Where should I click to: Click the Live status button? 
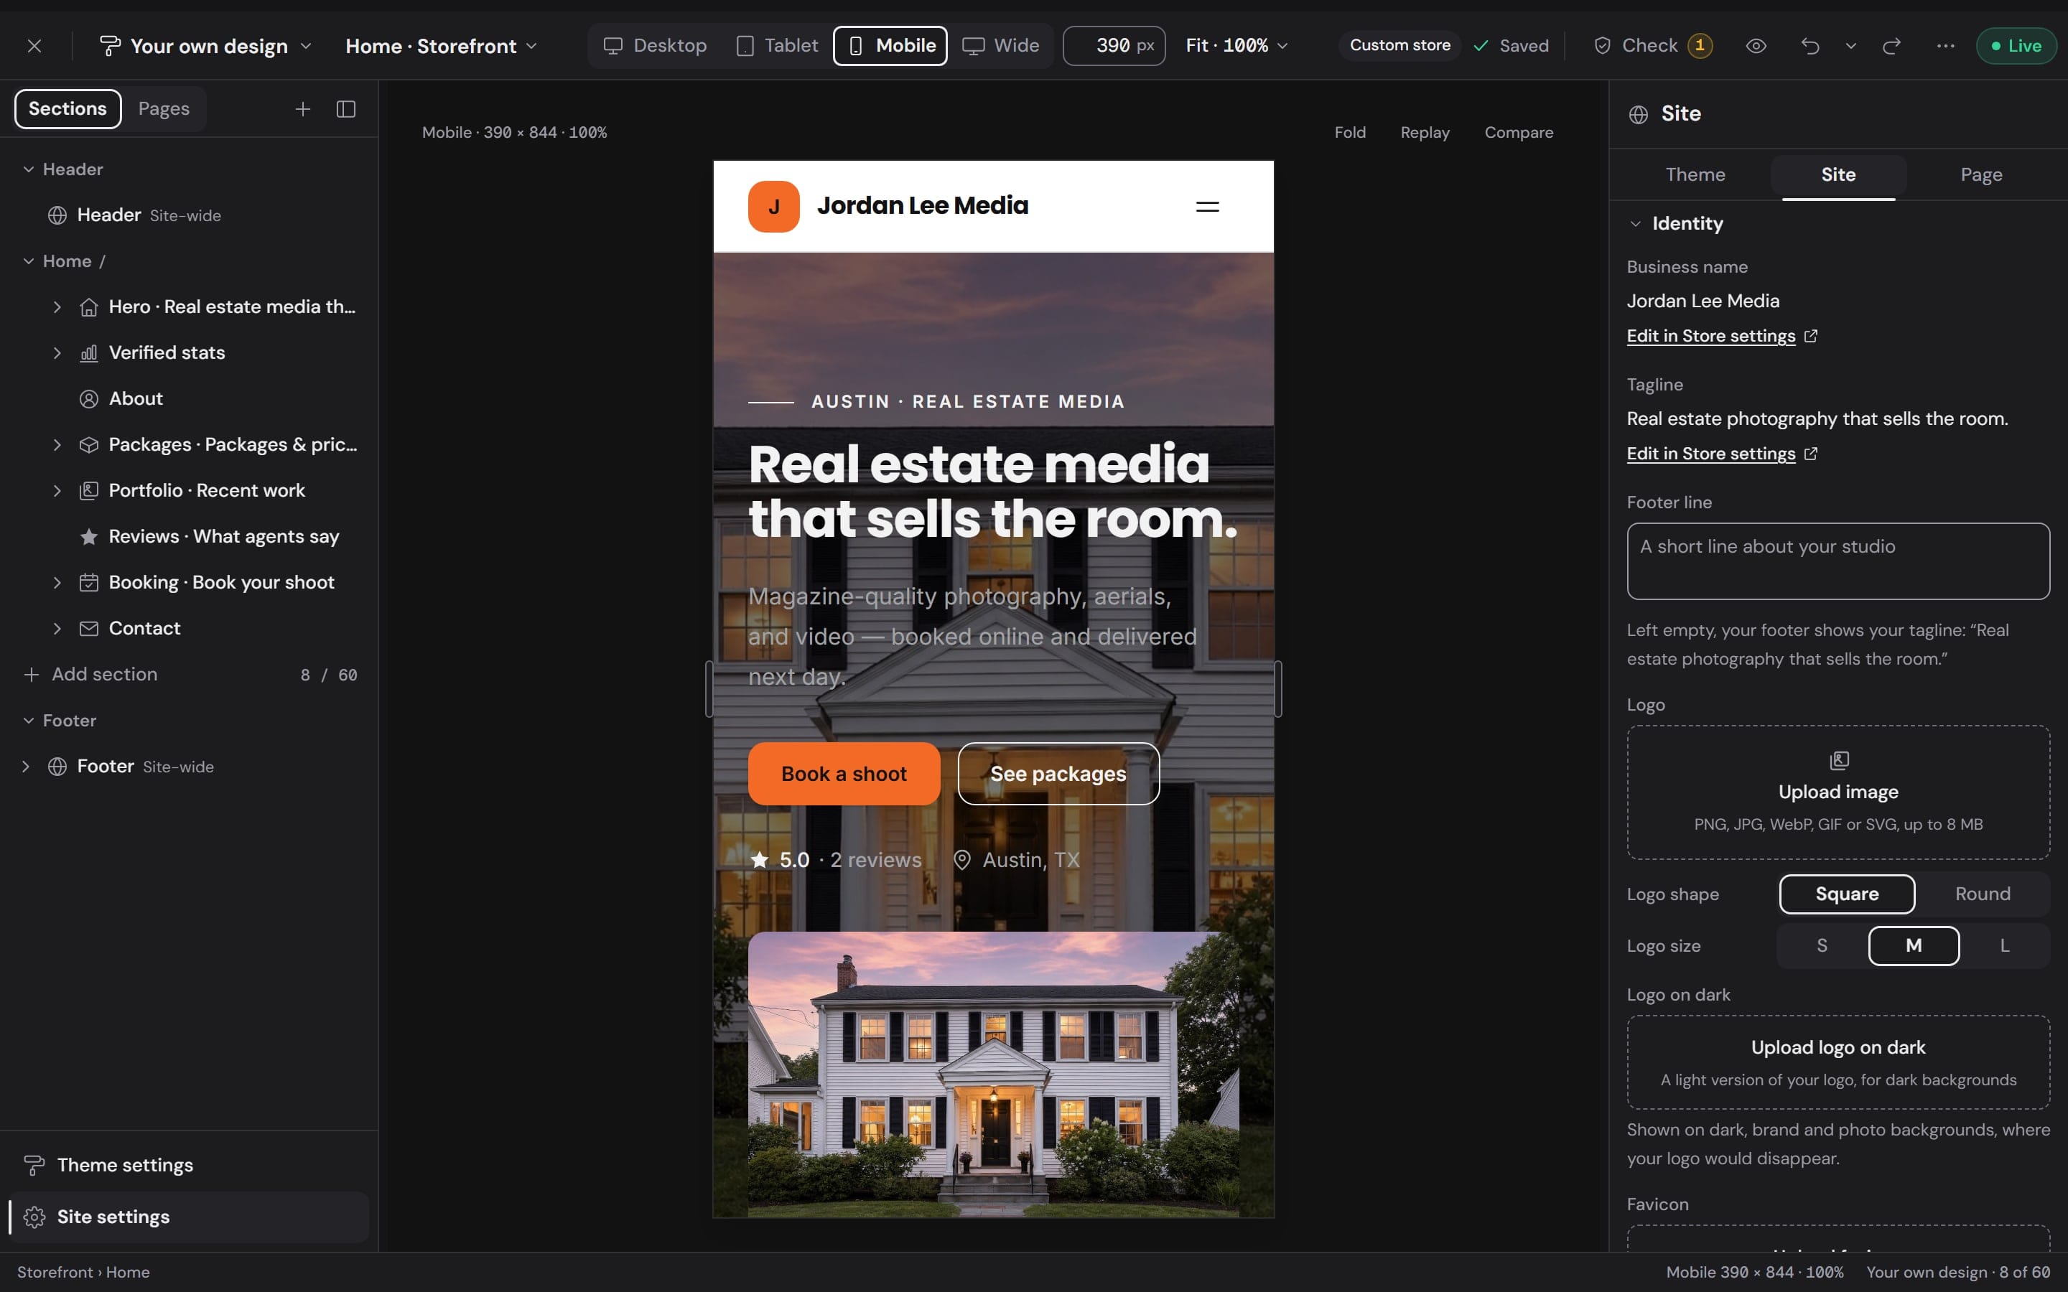coord(2016,46)
